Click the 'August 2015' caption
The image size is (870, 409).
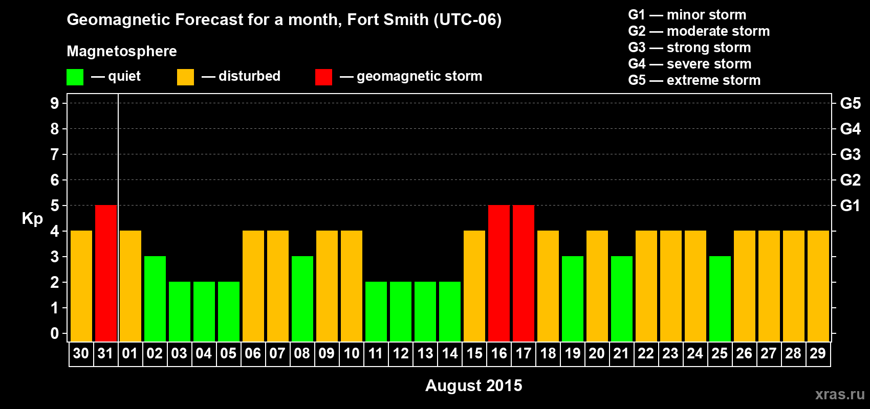point(474,385)
